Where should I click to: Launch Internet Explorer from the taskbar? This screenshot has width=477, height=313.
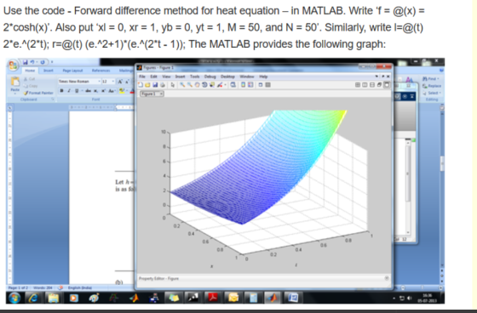click(33, 298)
